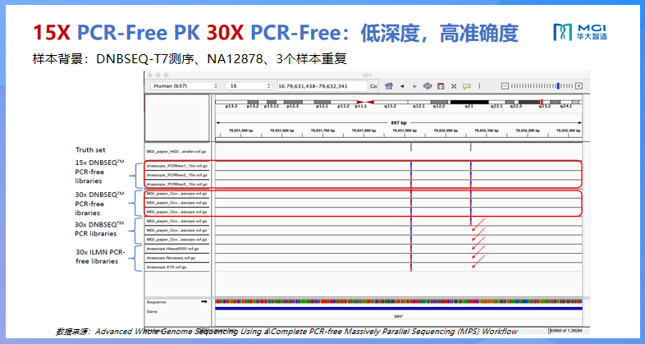645x344 pixels.
Task: Click the Sequence track strand arrow
Action: click(x=204, y=301)
